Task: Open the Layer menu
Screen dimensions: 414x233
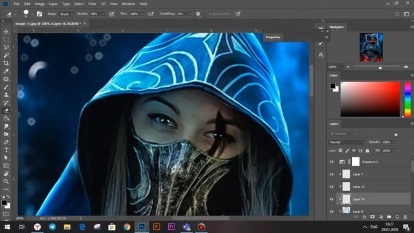Action: 53,4
